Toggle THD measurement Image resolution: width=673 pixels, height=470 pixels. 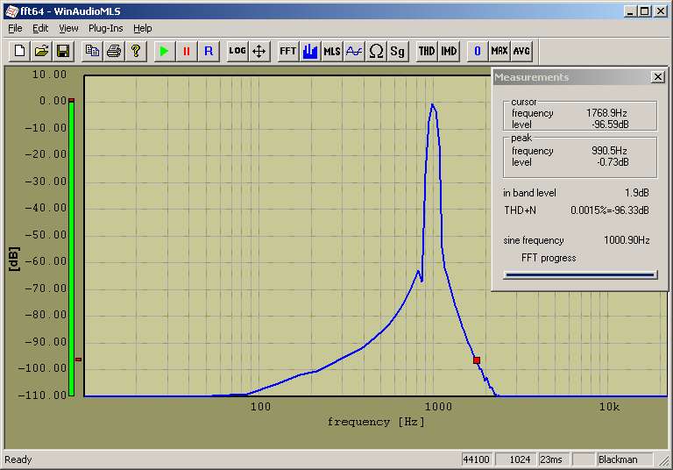click(x=427, y=51)
